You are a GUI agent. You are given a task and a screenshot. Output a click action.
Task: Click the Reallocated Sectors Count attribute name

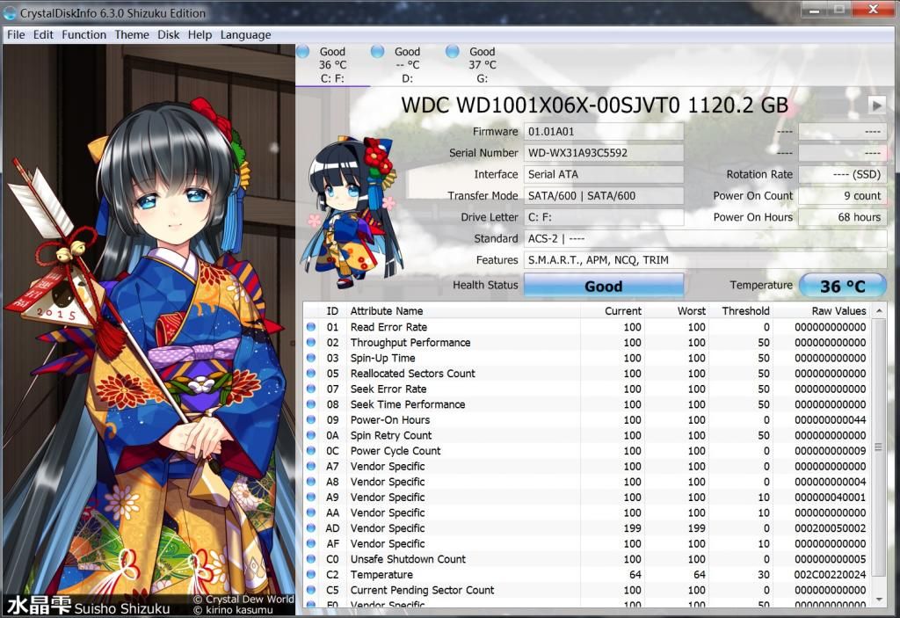point(413,374)
